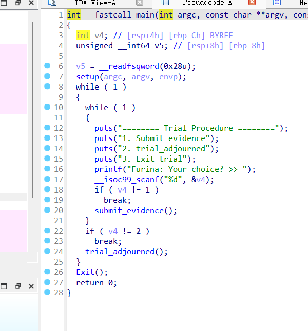This screenshot has height=331, width=308.
Task: Toggle breakpoint dot on line 12
Action: [47, 128]
